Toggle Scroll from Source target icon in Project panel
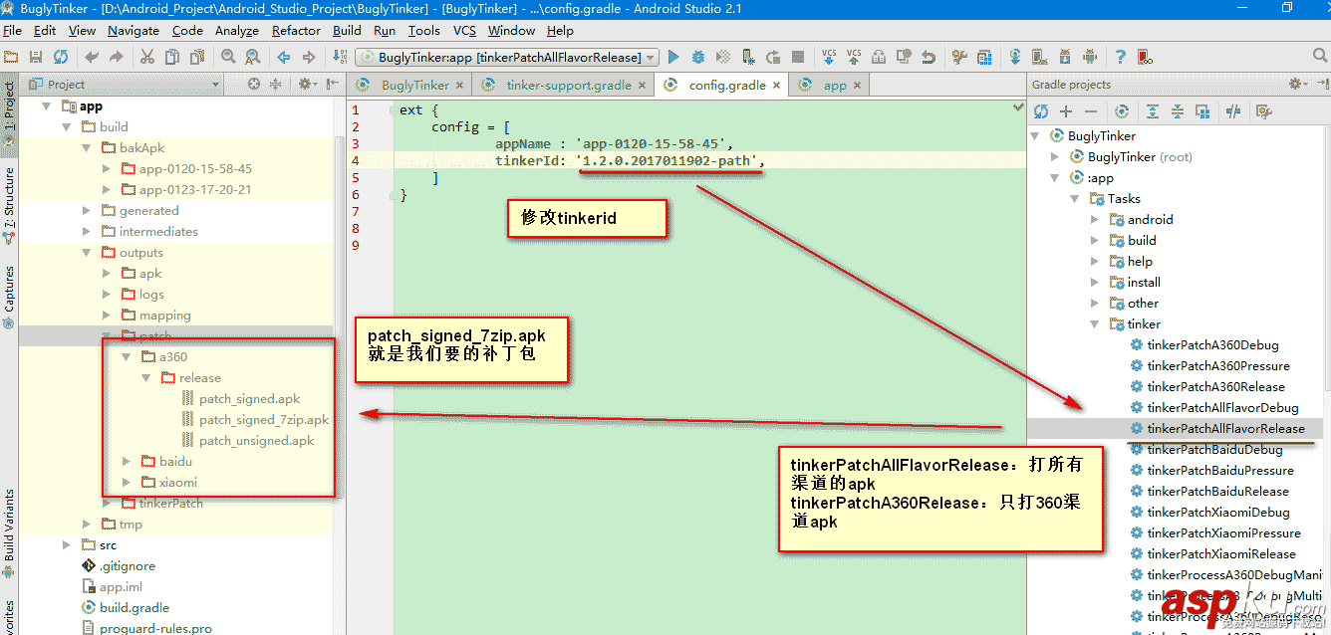The image size is (1331, 635). coord(254,85)
